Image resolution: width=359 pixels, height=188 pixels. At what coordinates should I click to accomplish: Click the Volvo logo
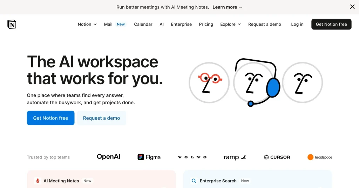(x=192, y=157)
